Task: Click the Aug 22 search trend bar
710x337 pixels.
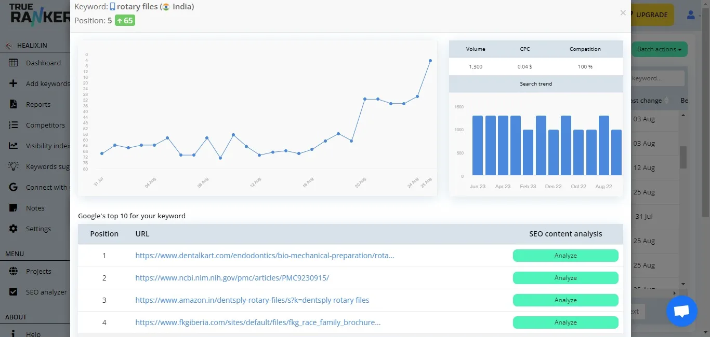Action: tap(604, 146)
